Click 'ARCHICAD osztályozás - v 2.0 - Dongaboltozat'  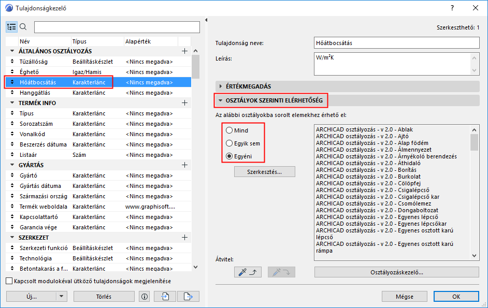(377, 210)
